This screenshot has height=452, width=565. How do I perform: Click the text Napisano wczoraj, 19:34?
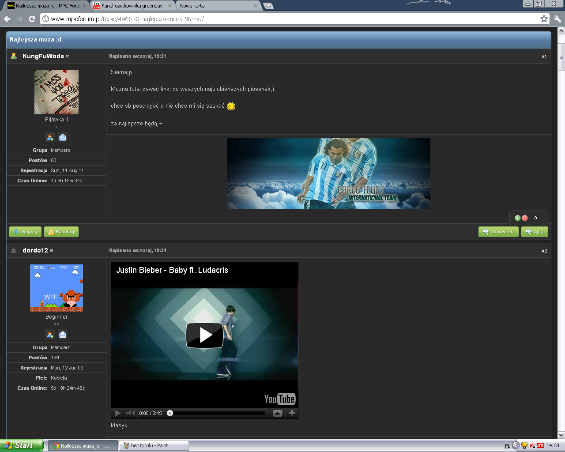137,251
